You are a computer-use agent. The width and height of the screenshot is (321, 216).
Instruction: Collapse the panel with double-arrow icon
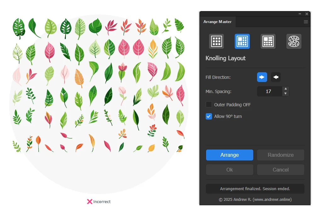tap(300, 14)
